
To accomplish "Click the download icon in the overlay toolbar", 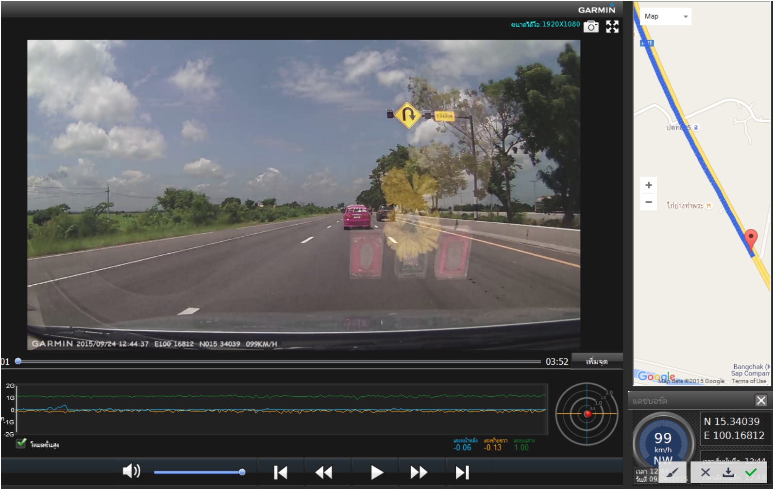I will pos(728,473).
